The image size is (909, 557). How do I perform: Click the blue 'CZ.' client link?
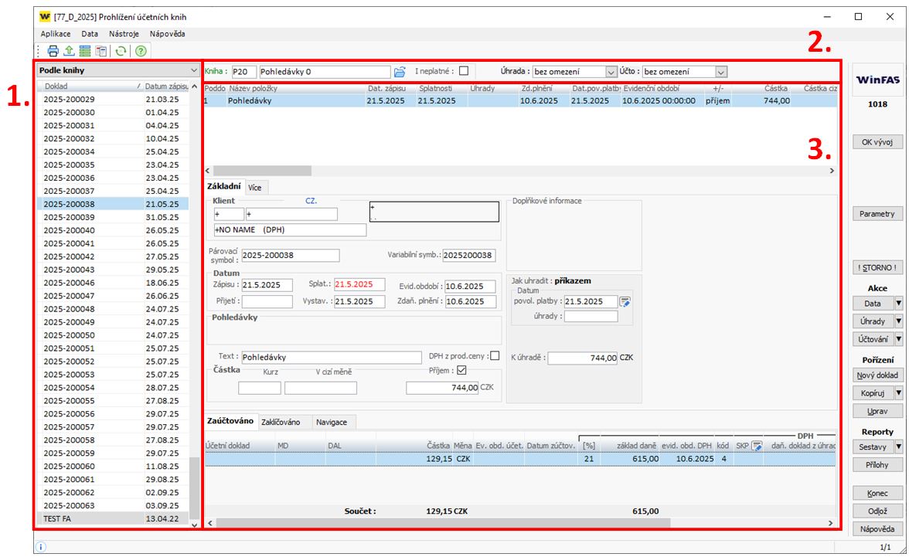tap(312, 201)
